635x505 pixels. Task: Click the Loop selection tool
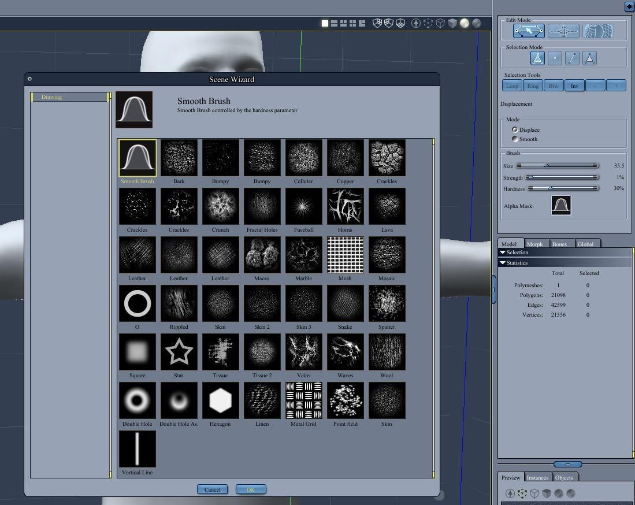pyautogui.click(x=512, y=86)
